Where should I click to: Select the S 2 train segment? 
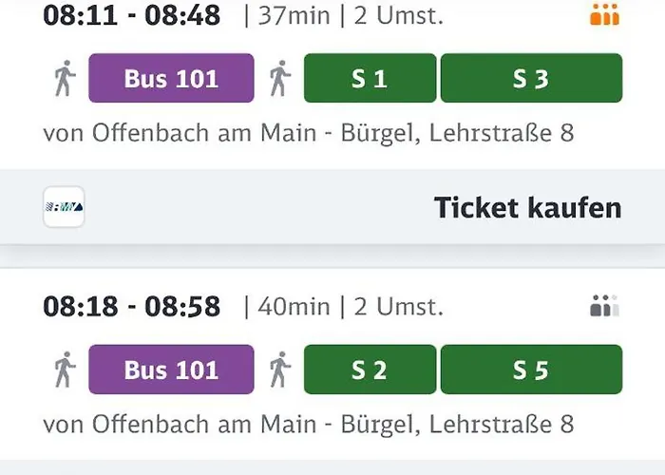[370, 370]
